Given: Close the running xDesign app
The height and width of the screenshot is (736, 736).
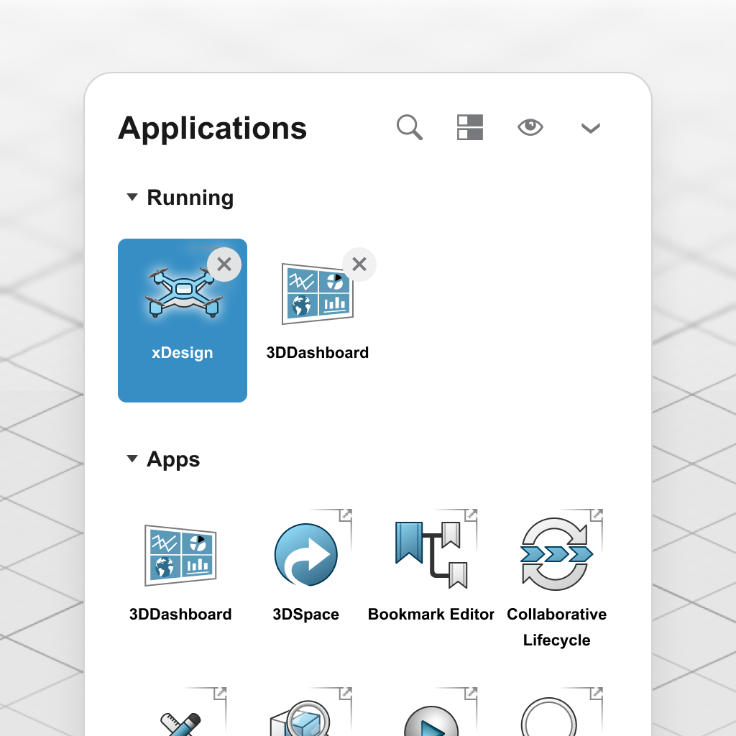Looking at the screenshot, I should click(224, 264).
